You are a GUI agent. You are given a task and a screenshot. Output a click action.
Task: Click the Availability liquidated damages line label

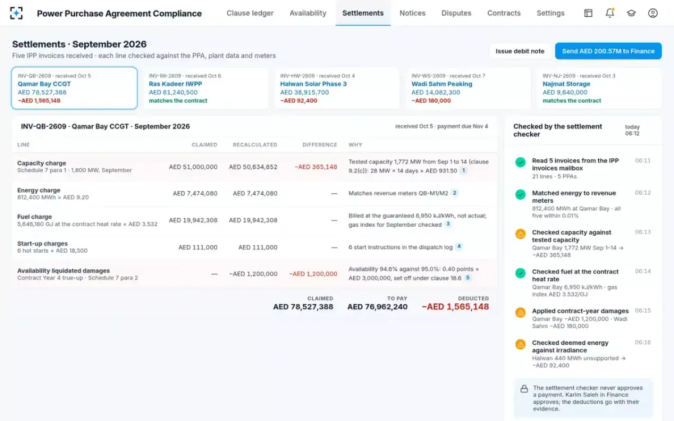pos(63,271)
